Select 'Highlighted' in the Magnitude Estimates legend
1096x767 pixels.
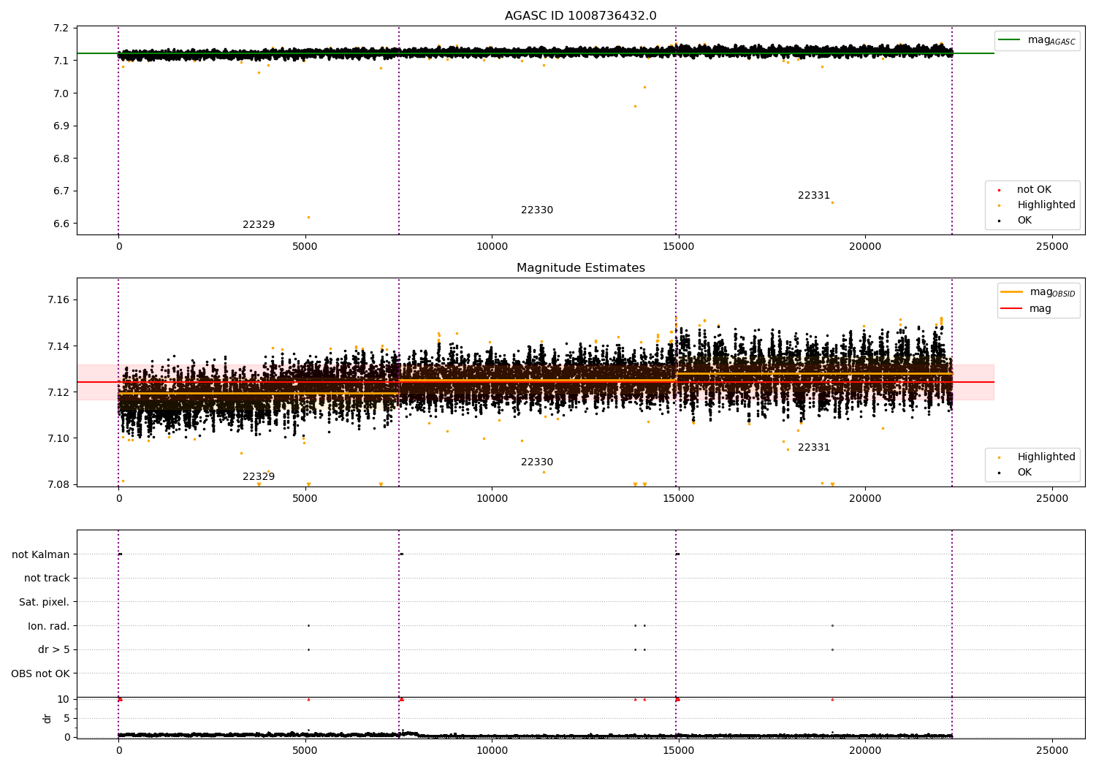coord(1038,457)
